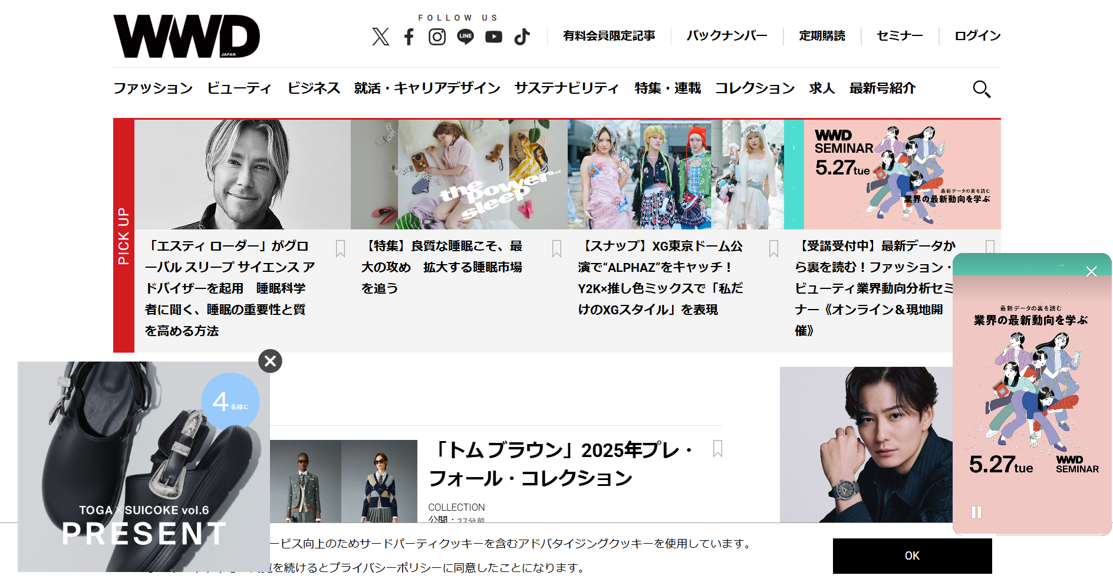This screenshot has height=585, width=1113.
Task: Open the Instagram follow icon
Action: tap(437, 37)
